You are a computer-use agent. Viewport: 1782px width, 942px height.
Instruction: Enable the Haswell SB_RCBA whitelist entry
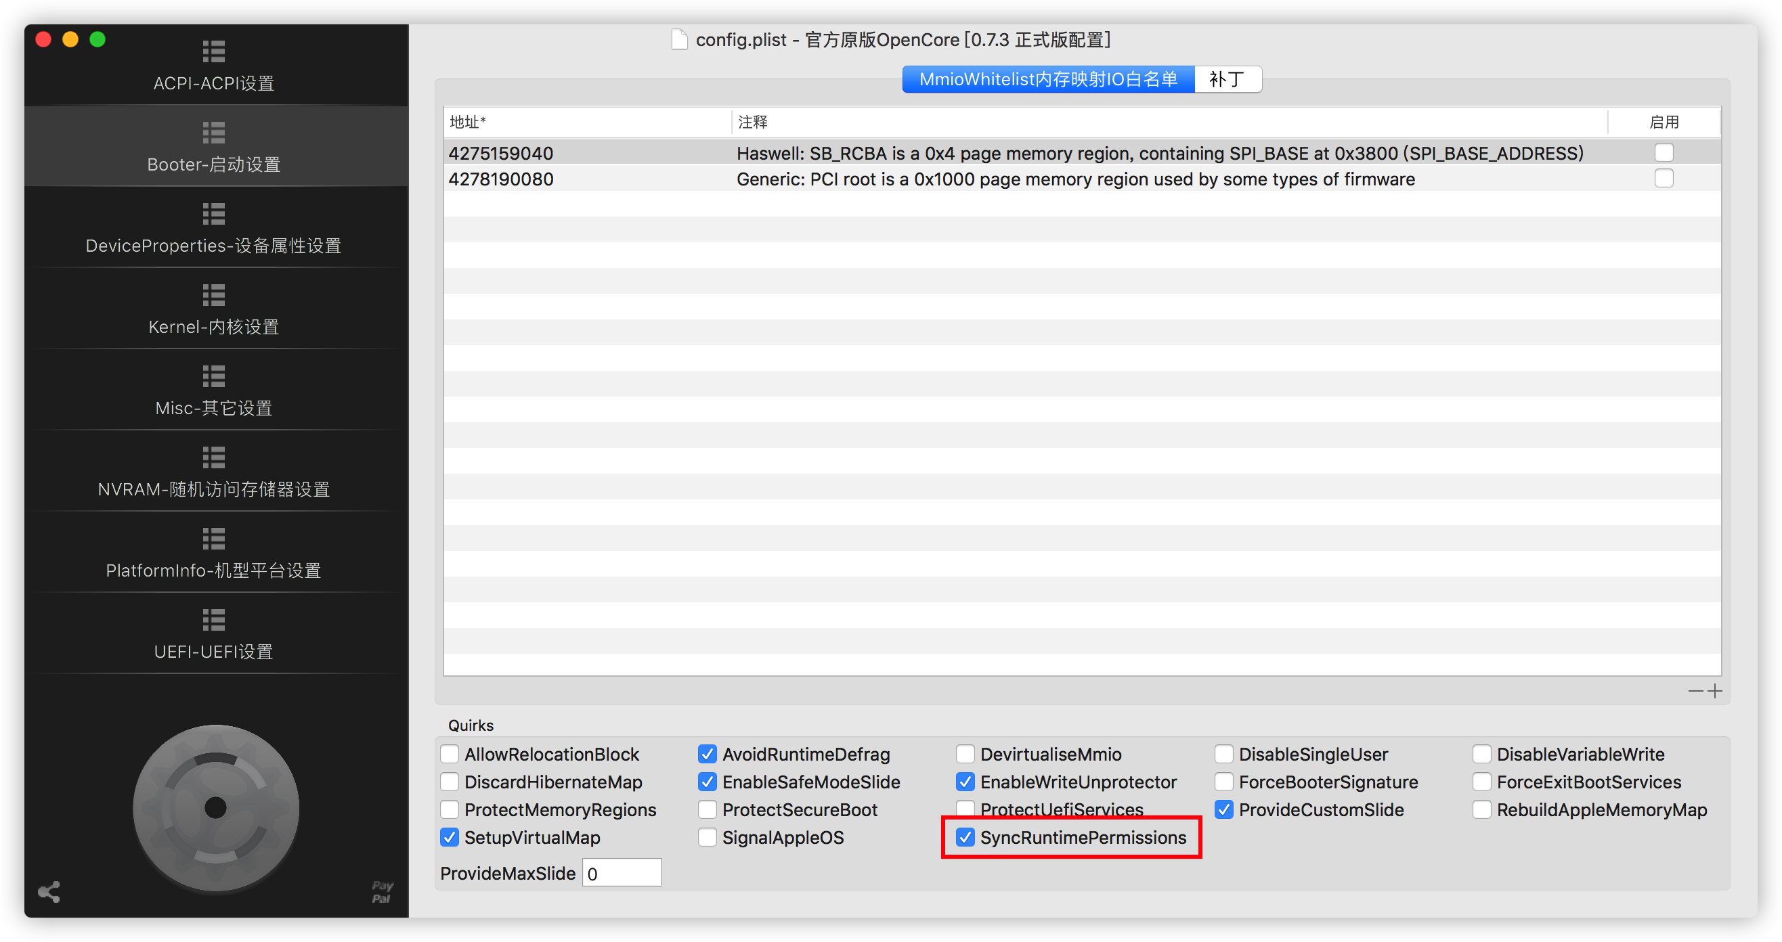1663,152
